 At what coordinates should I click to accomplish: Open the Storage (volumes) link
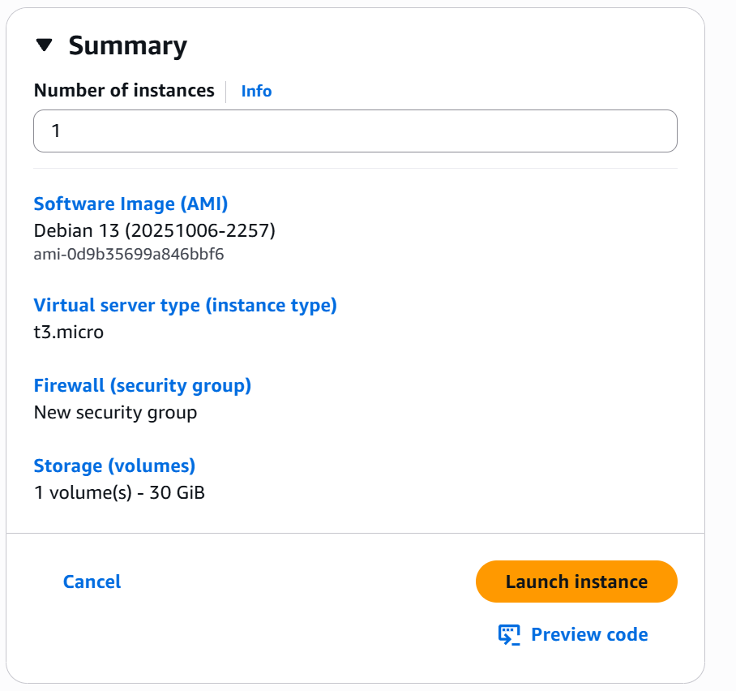tap(113, 466)
